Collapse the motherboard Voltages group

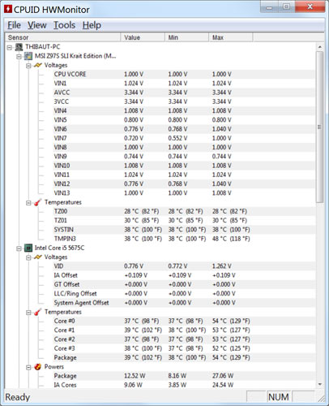pos(28,66)
